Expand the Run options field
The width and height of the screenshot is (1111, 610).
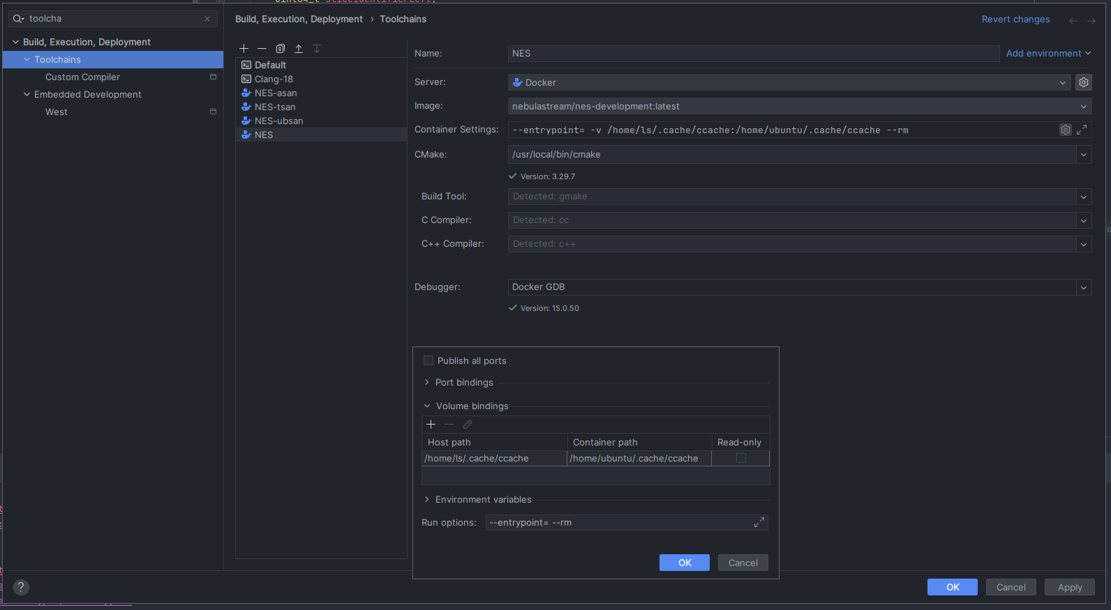pos(759,523)
